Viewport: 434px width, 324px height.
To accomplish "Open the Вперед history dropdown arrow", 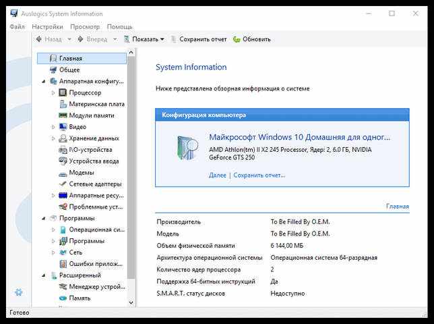I will (x=115, y=39).
